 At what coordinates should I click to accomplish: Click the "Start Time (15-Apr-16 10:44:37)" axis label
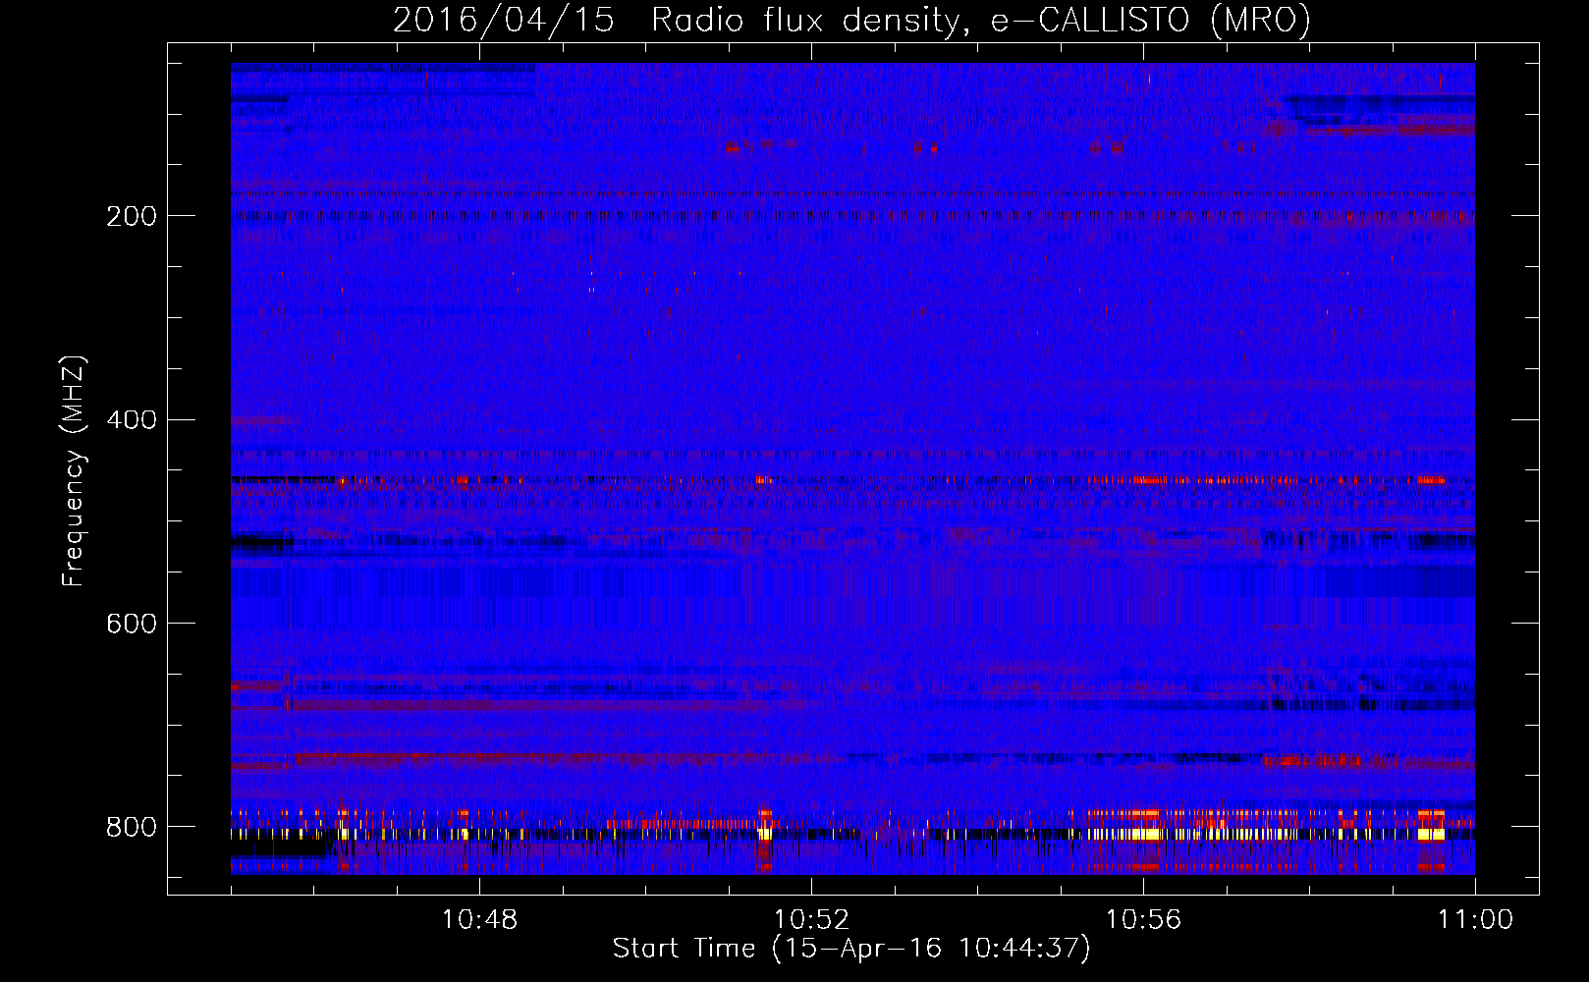coord(851,949)
